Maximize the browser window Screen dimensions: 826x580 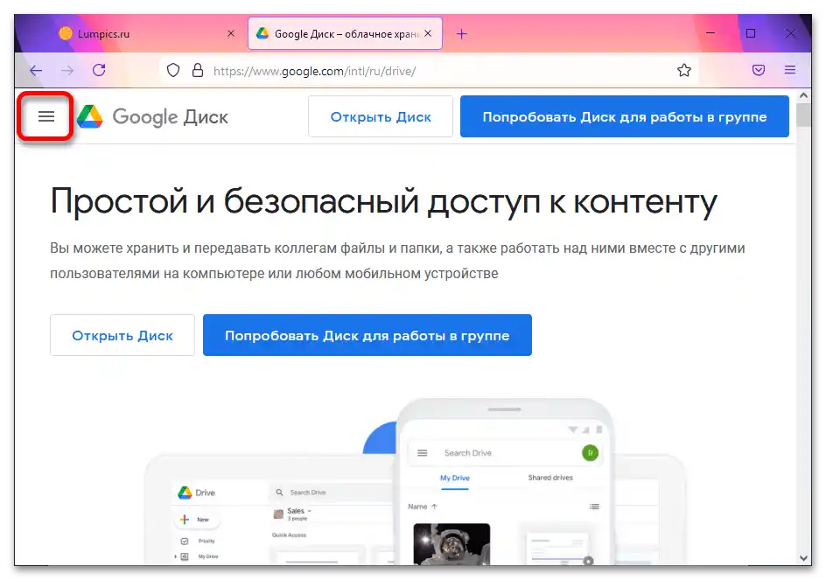(x=751, y=33)
